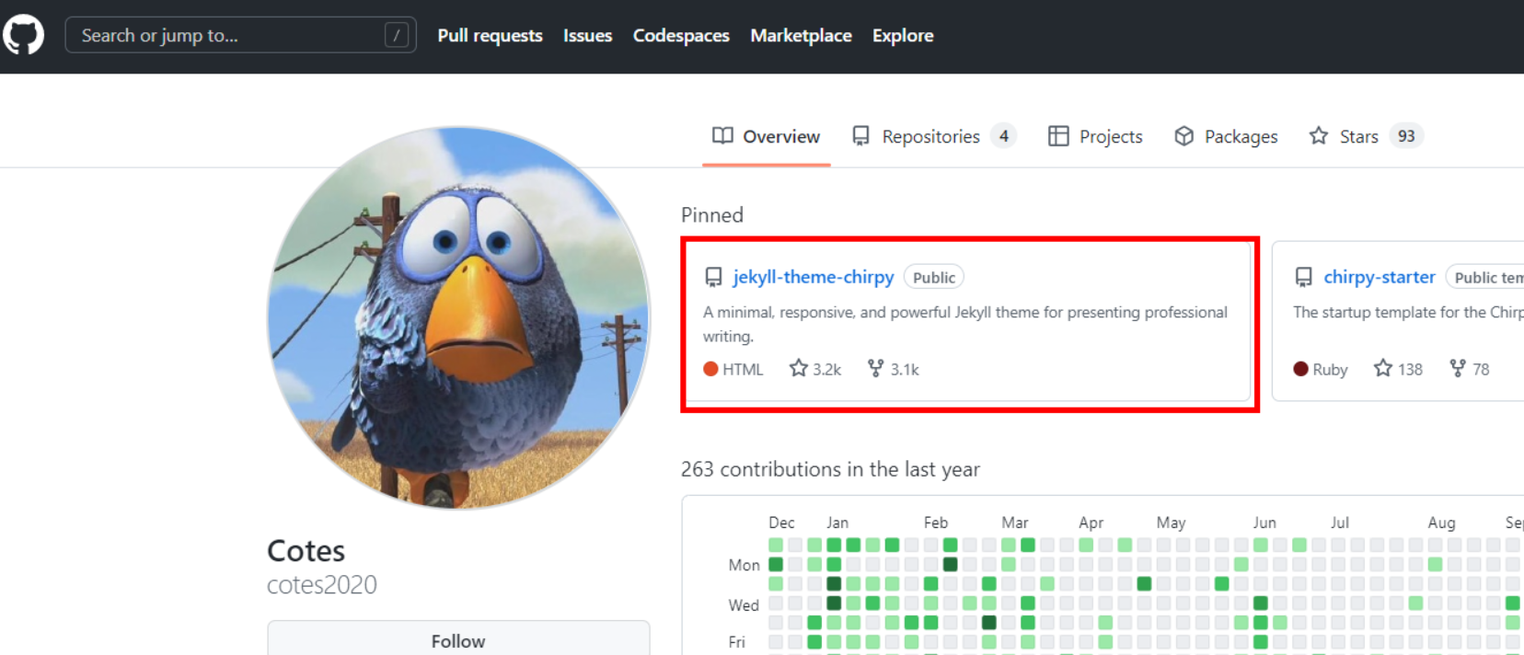
Task: Click the Ruby language color dot
Action: 1300,369
